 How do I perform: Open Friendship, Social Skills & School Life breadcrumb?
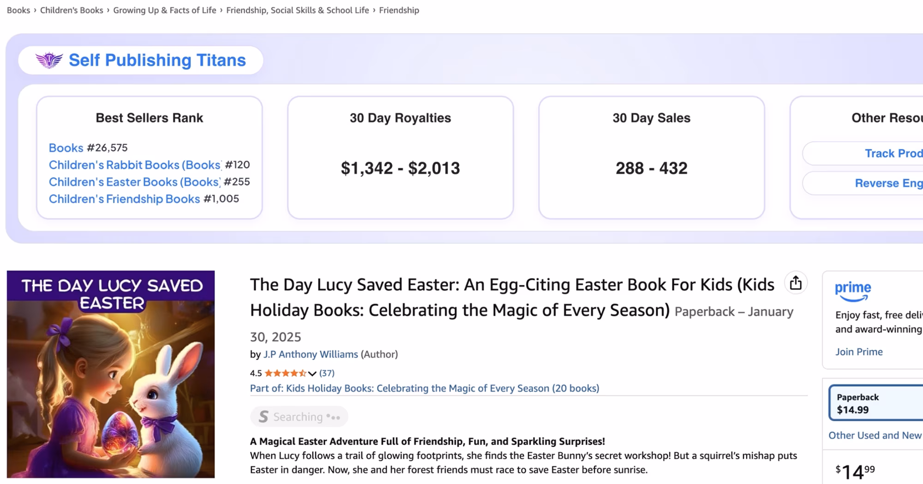297,10
